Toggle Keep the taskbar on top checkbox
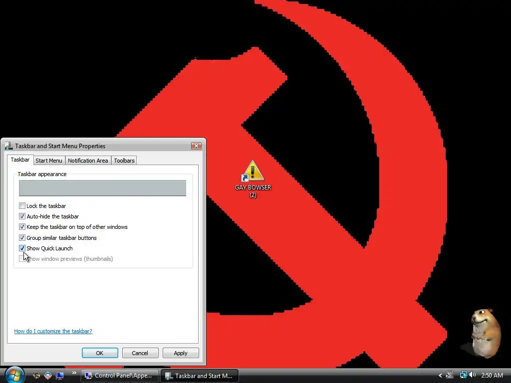 click(x=22, y=227)
